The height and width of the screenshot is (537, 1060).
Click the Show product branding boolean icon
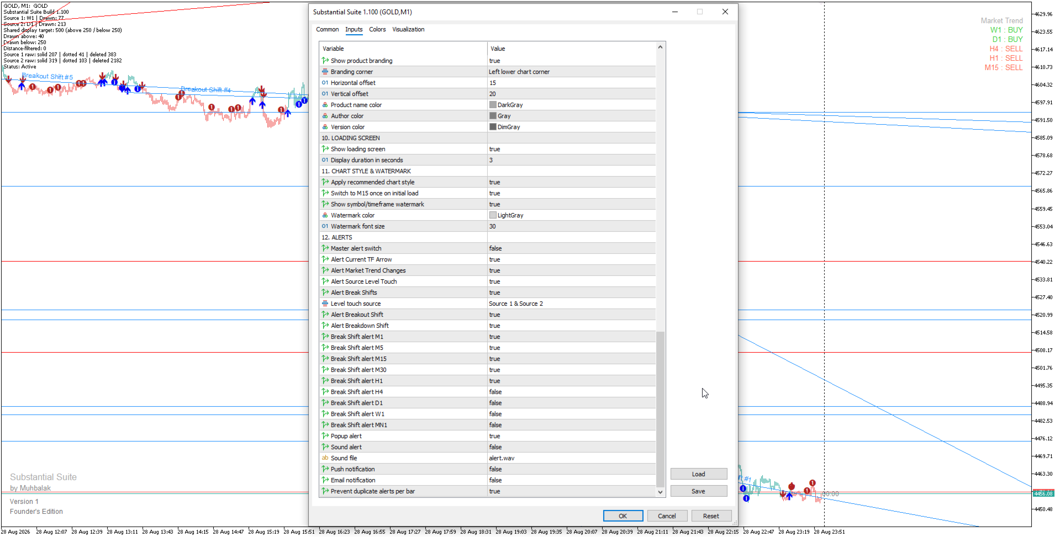[x=325, y=61]
